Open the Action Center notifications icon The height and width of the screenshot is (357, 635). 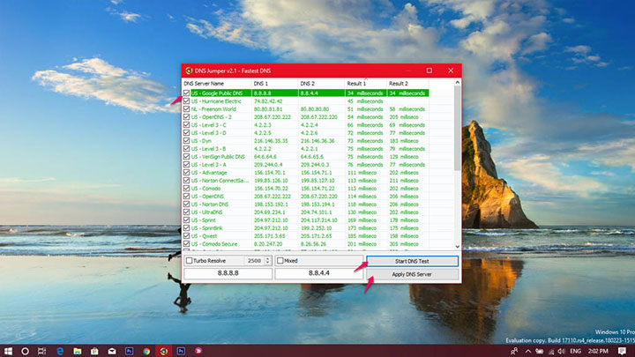click(x=622, y=351)
